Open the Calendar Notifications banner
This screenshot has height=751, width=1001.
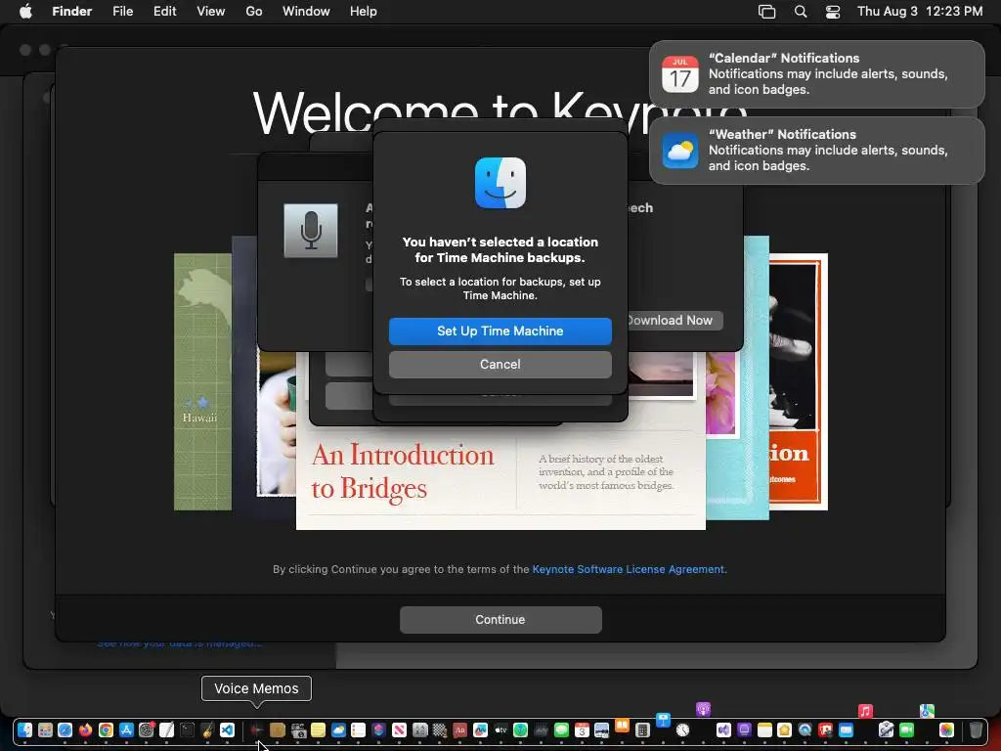click(x=816, y=74)
